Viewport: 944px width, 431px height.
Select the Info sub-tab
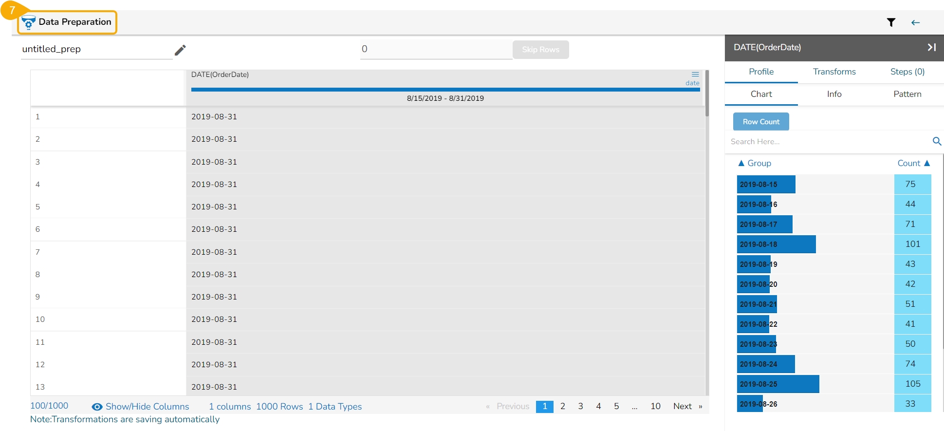834,94
